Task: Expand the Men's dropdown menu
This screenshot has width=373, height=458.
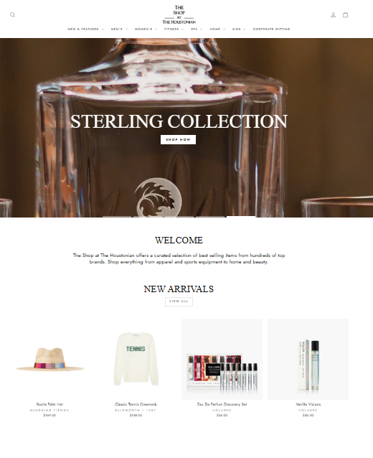Action: coord(119,29)
